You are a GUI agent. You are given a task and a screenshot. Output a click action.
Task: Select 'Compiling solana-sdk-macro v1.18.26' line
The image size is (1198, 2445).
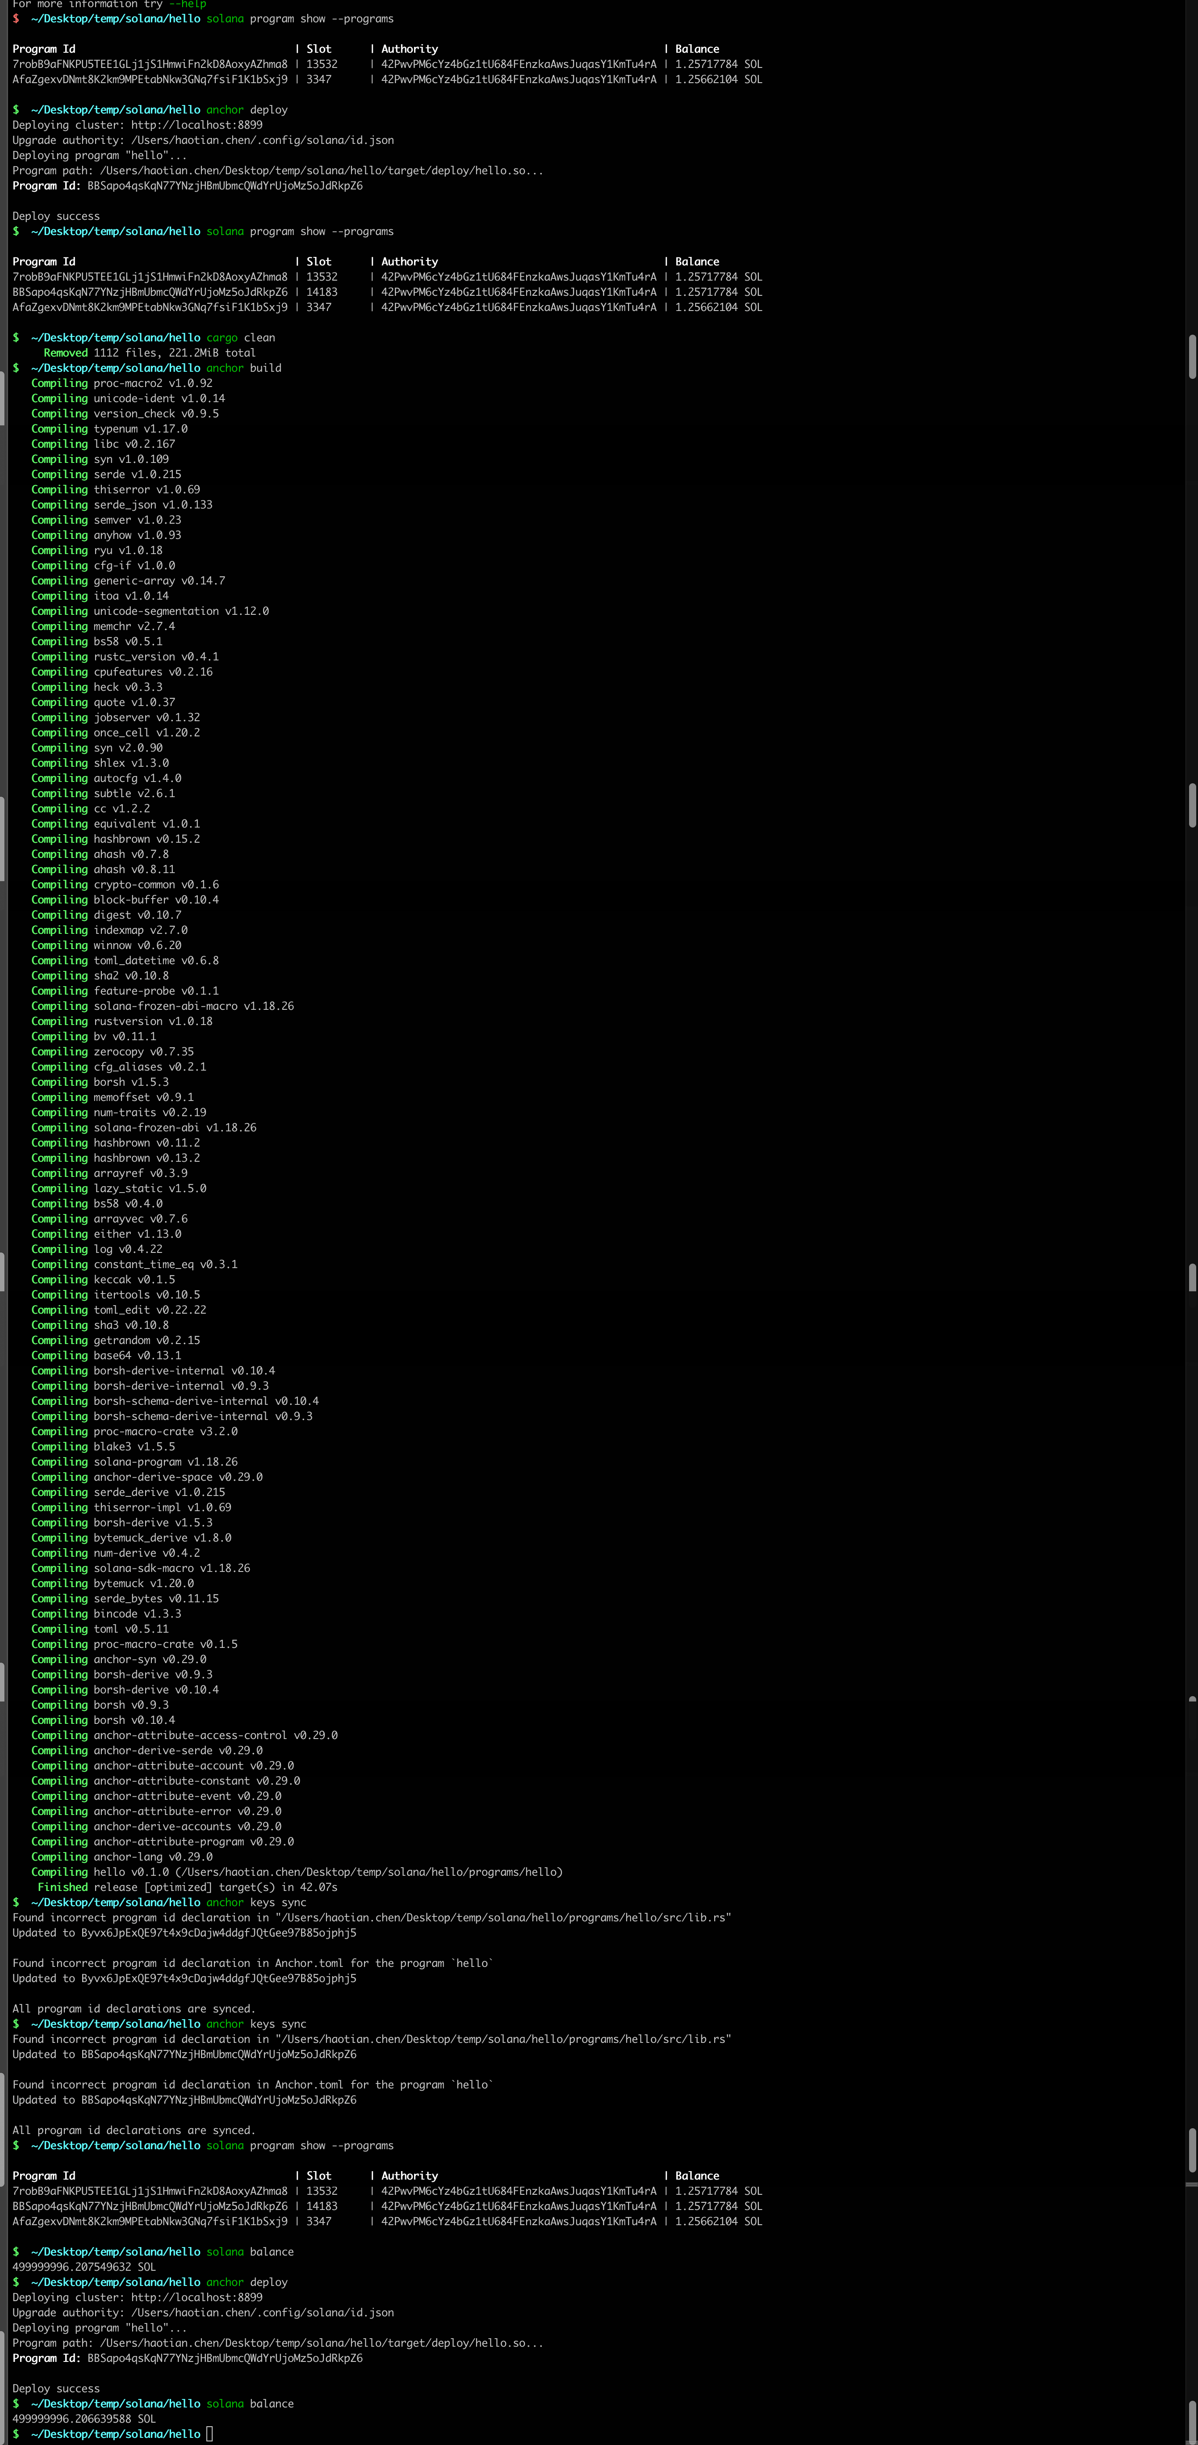(140, 1568)
